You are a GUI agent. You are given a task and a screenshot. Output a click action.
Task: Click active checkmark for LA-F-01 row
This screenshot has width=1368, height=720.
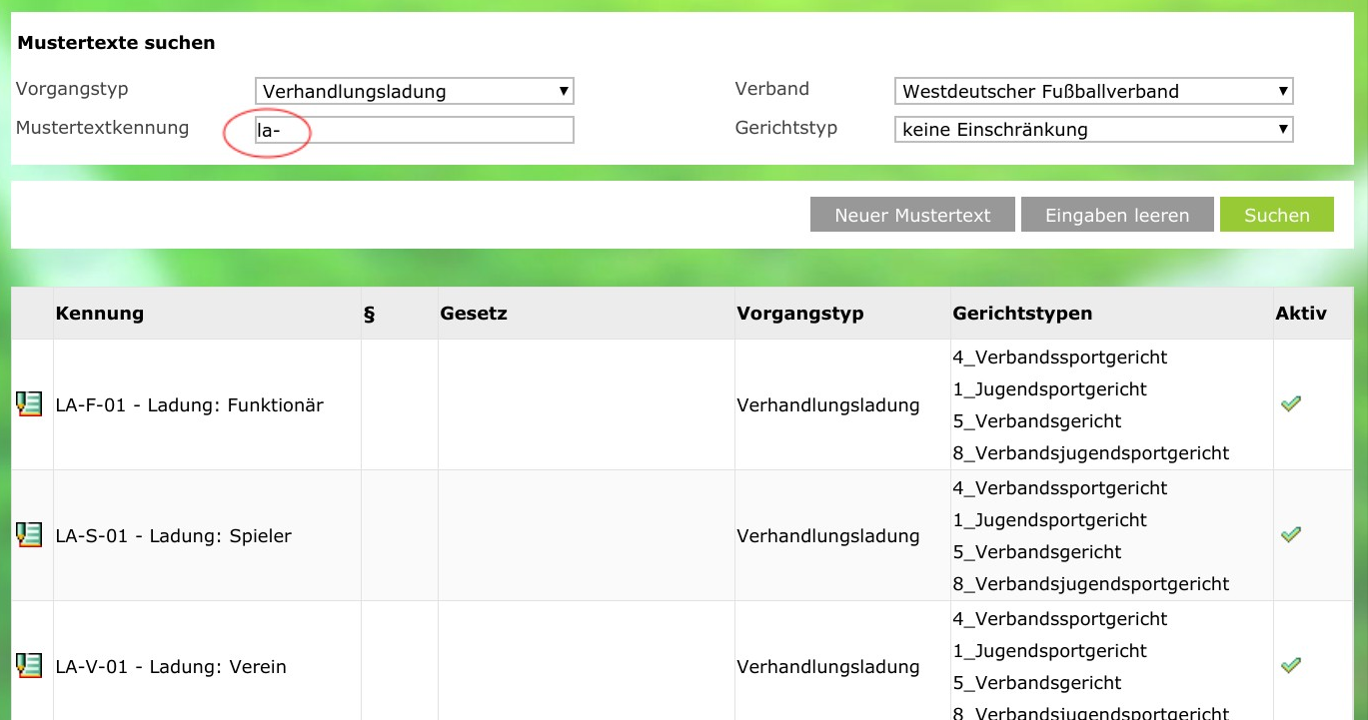1290,403
